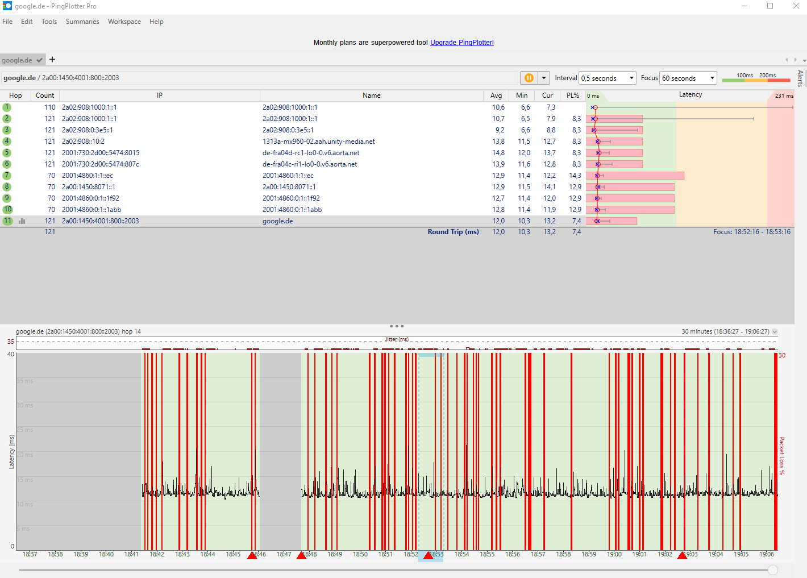Click the Focus: 18:52:16 - 18:53:16 label

pos(752,232)
